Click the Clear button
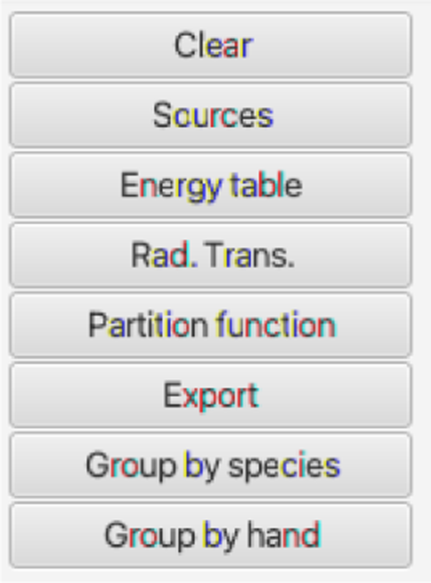The image size is (431, 583). [x=211, y=45]
